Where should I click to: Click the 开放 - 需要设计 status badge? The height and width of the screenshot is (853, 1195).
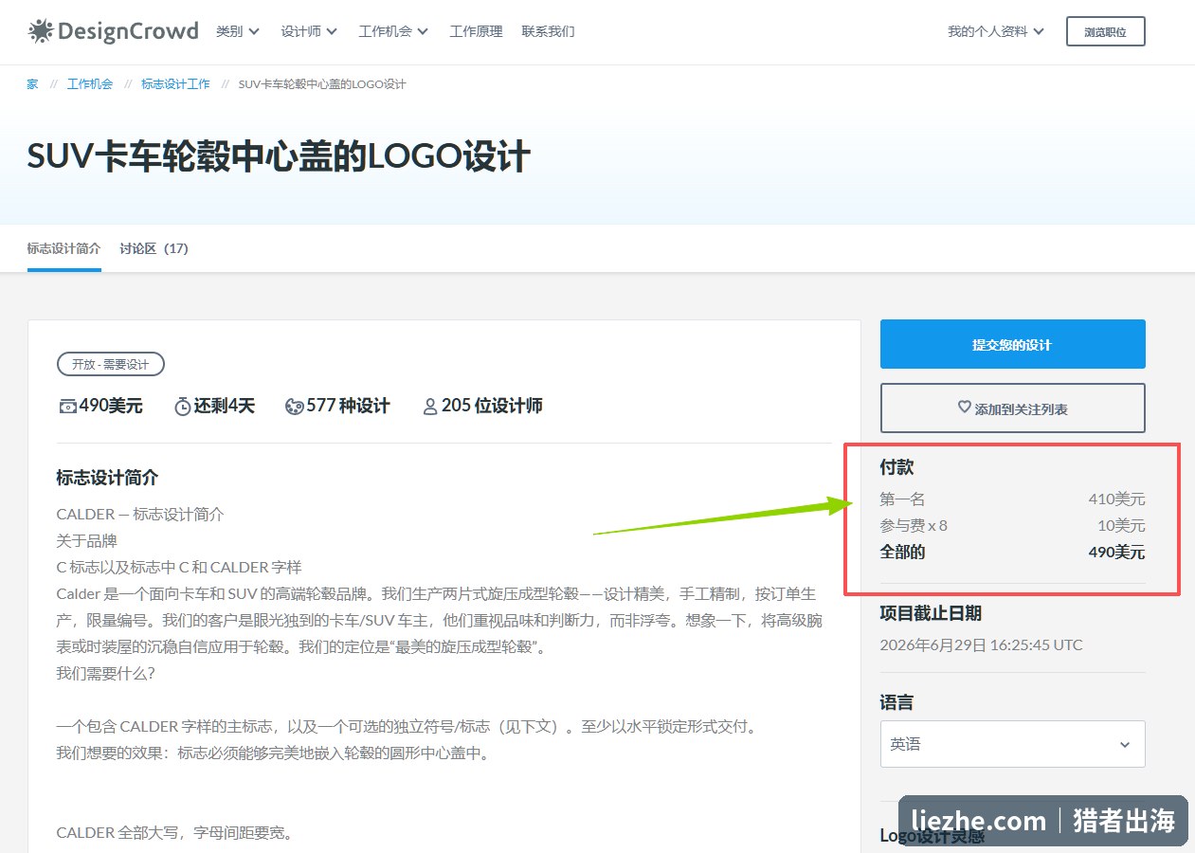[x=111, y=364]
